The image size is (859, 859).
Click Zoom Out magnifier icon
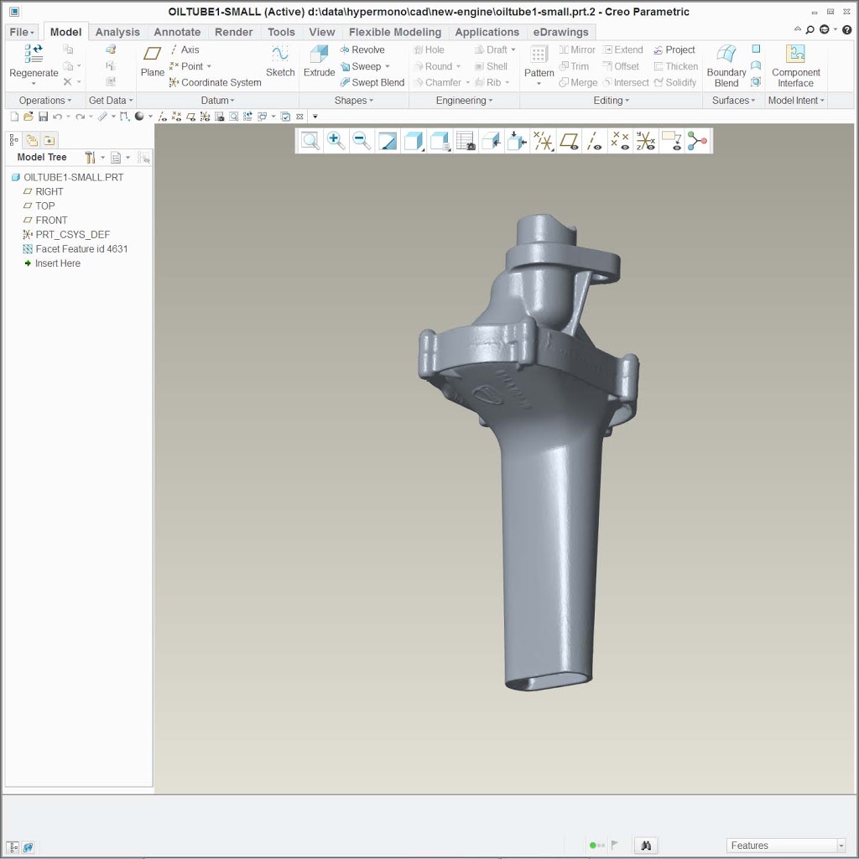(362, 141)
